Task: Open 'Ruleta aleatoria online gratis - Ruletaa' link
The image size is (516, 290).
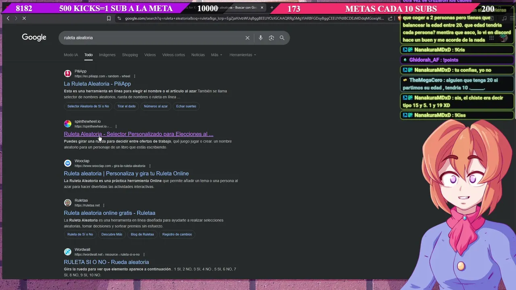Action: point(109,213)
